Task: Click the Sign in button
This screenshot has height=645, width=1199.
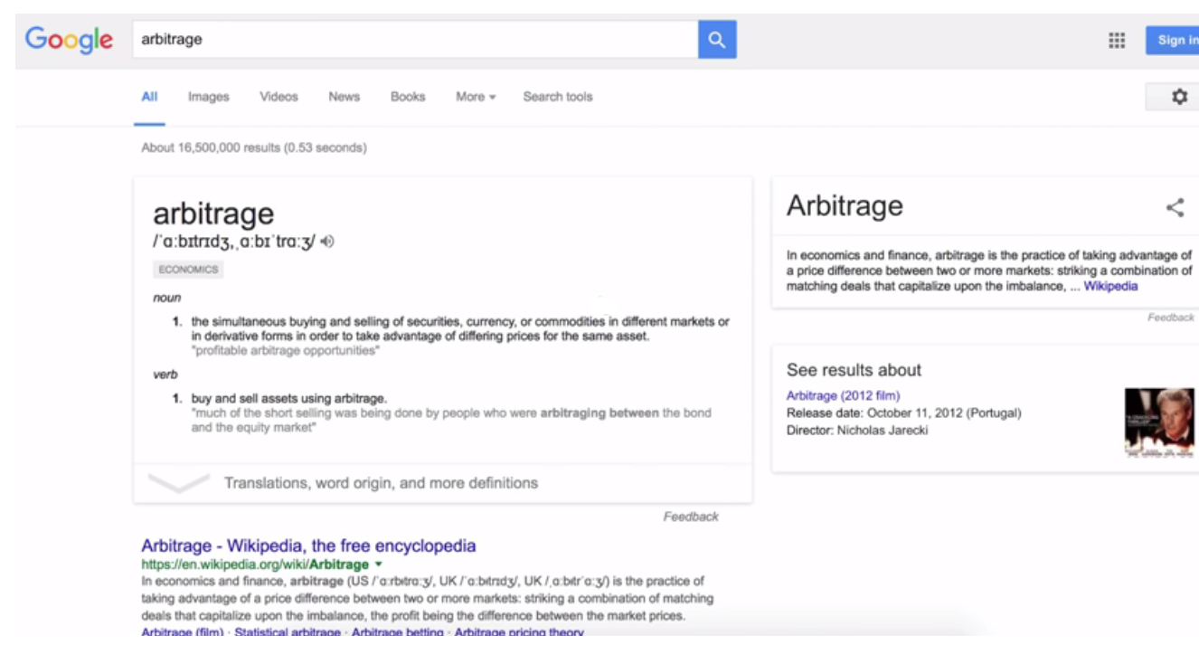Action: point(1175,40)
